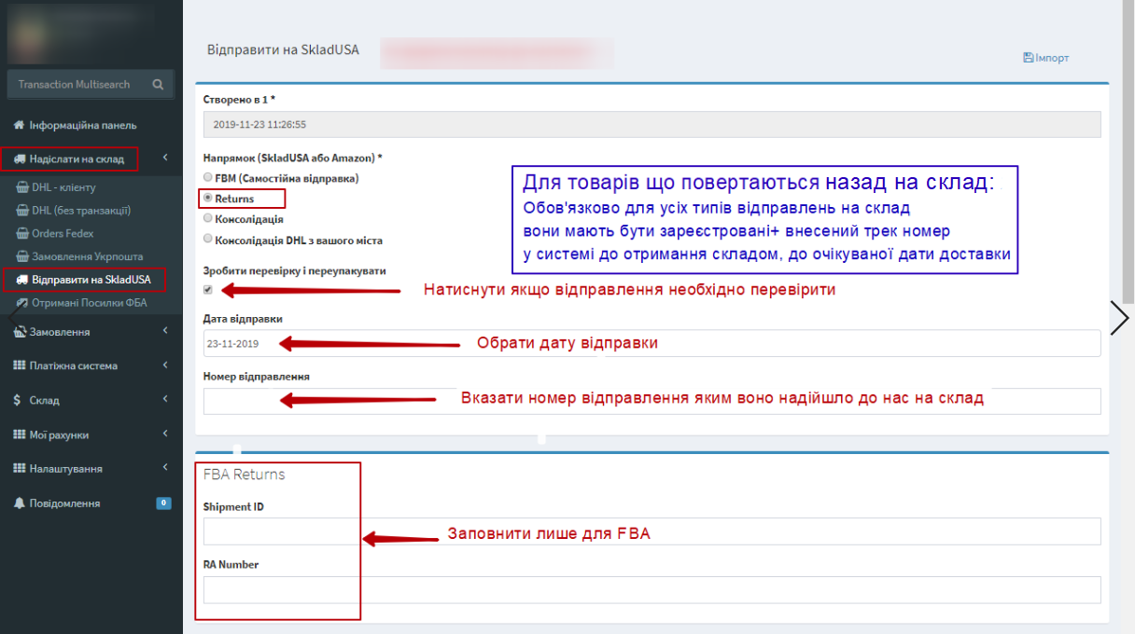This screenshot has height=634, width=1135.
Task: Expand the Платіжна система menu chevron
Action: click(x=165, y=365)
